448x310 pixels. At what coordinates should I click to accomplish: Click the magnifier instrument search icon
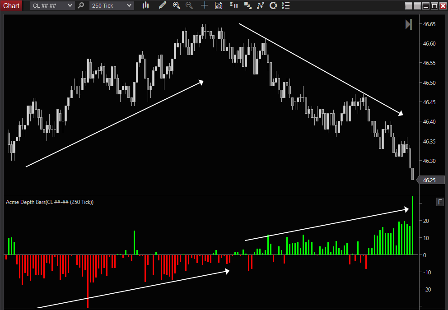tap(81, 5)
